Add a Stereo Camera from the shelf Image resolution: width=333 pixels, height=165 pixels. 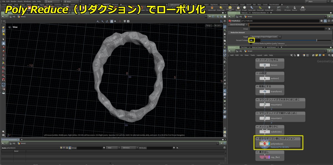click(x=279, y=8)
